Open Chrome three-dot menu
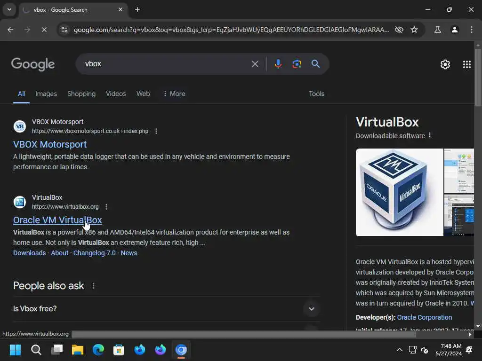Screen dimensions: 482x361 [471, 30]
